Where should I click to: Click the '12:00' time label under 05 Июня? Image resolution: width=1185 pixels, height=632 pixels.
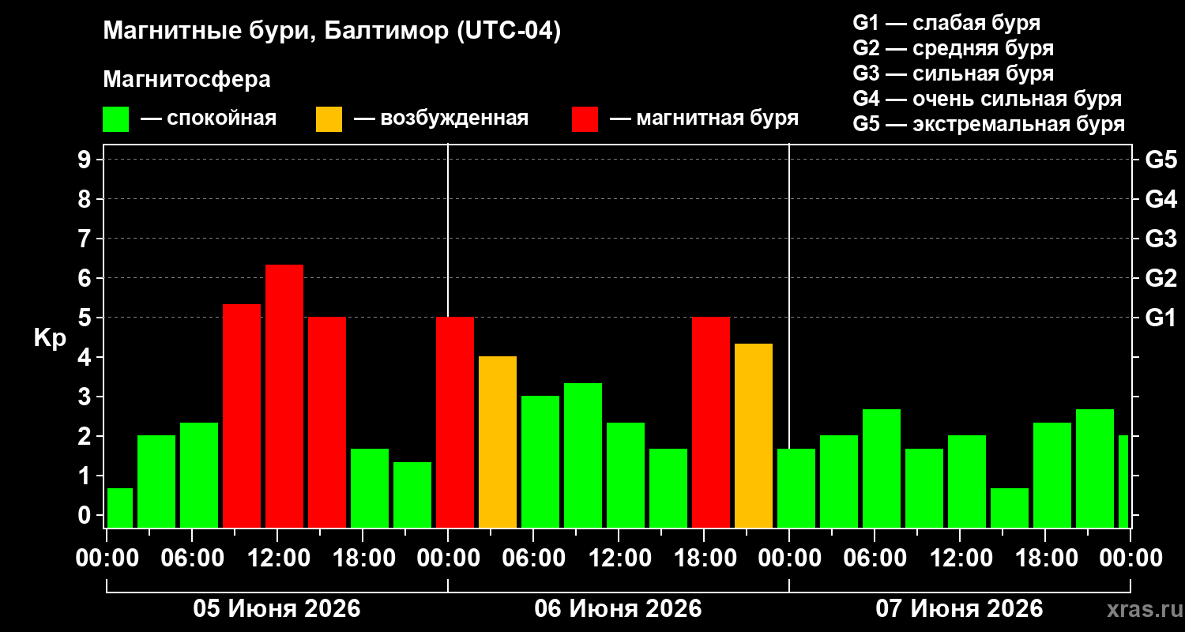click(277, 559)
